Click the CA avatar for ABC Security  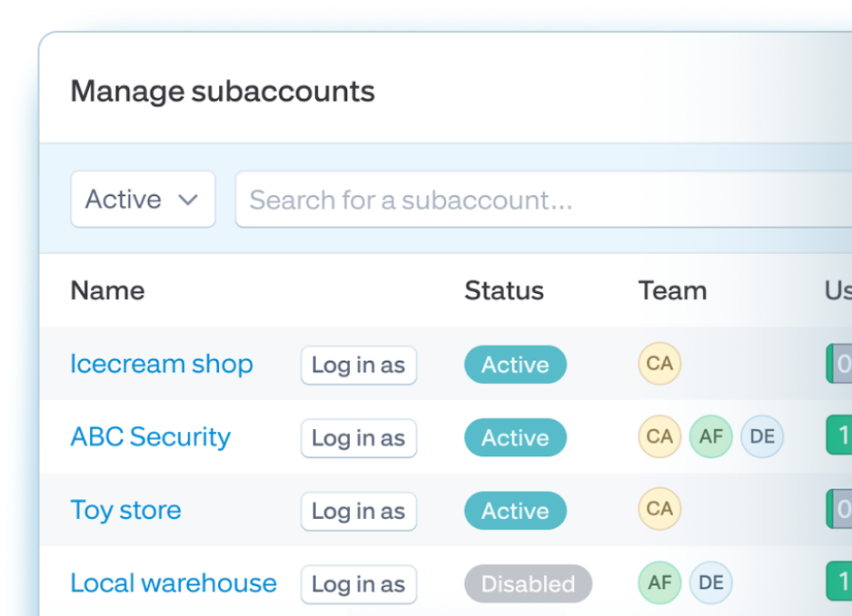pyautogui.click(x=659, y=436)
